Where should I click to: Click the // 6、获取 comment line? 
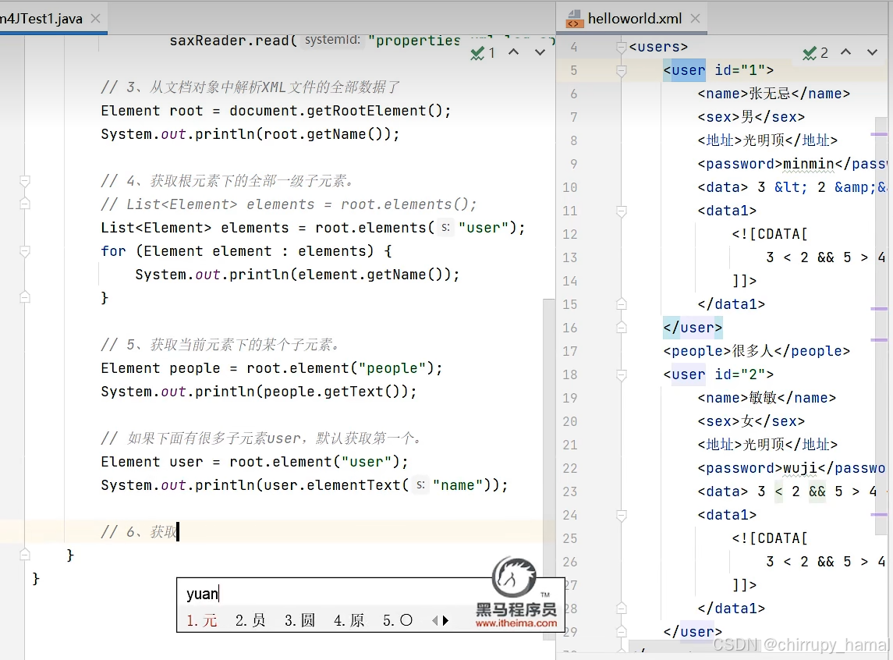[140, 532]
